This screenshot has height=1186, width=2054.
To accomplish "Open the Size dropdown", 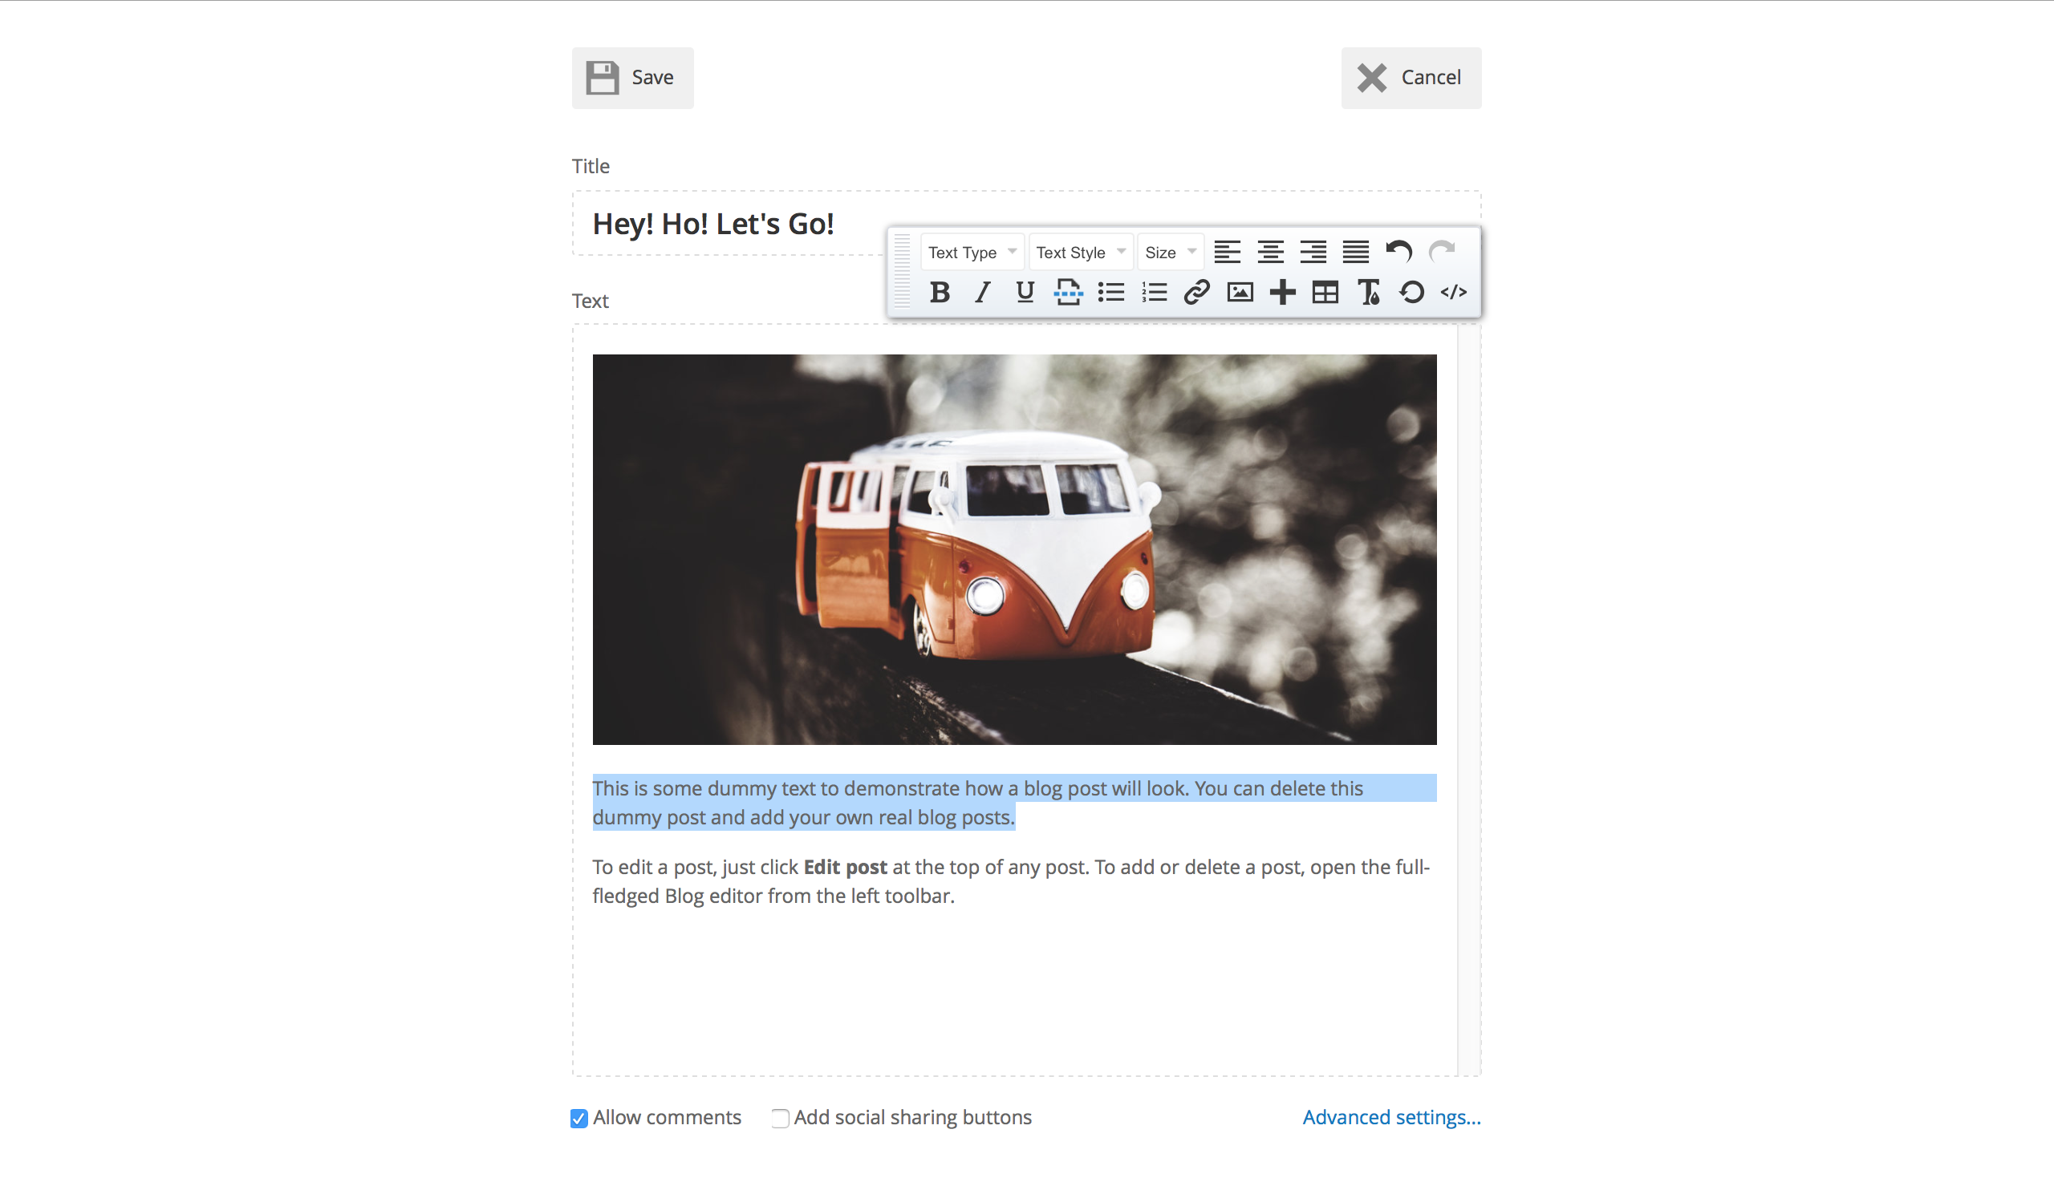I will click(1170, 252).
